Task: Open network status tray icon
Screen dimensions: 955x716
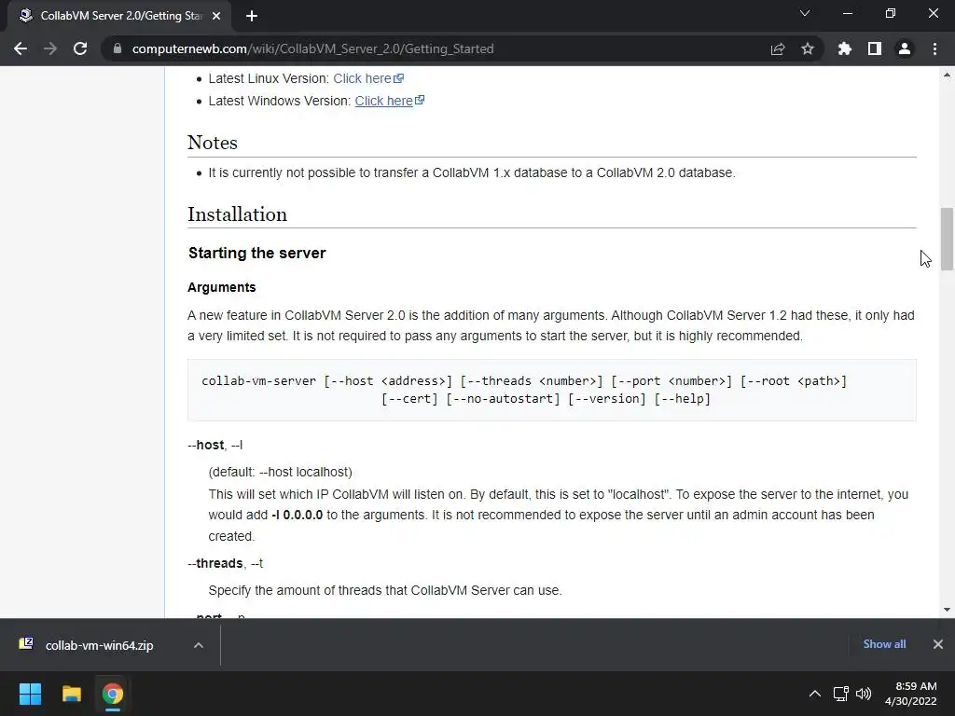Action: (841, 694)
